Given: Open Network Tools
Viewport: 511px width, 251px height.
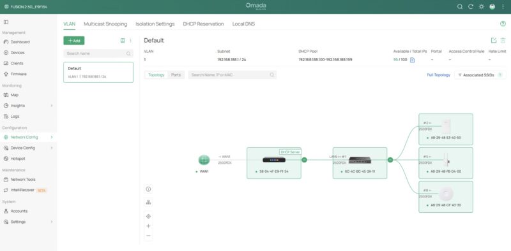Looking at the screenshot, I should tap(23, 180).
